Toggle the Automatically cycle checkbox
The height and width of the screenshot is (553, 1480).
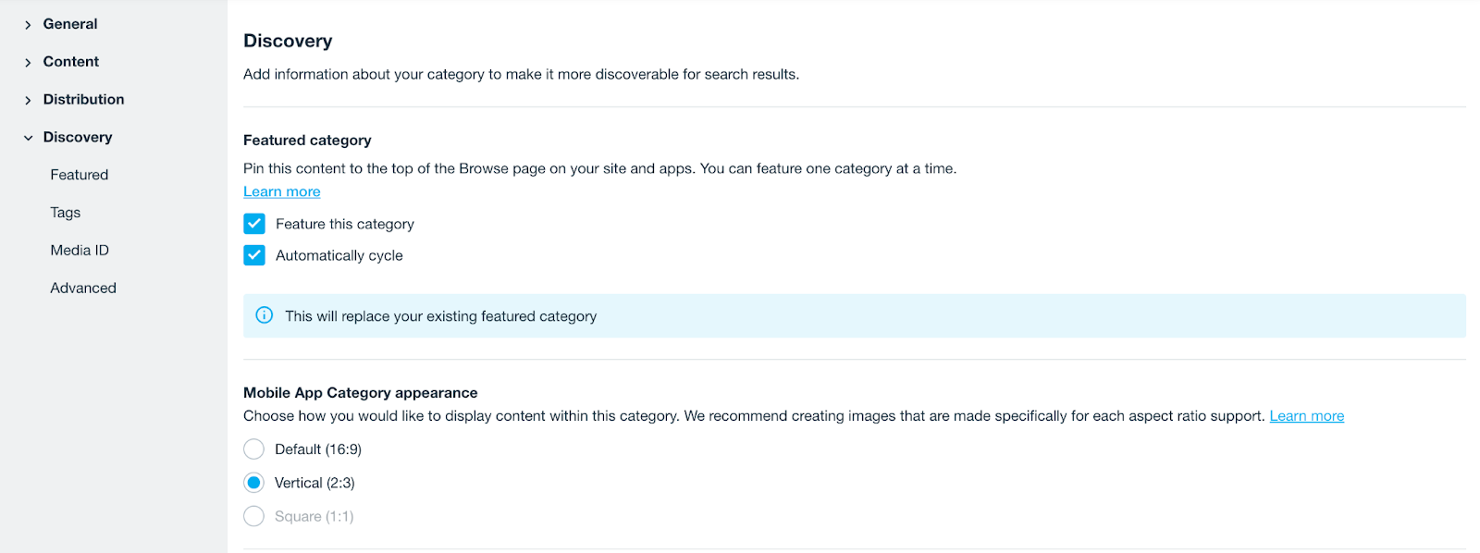(254, 255)
